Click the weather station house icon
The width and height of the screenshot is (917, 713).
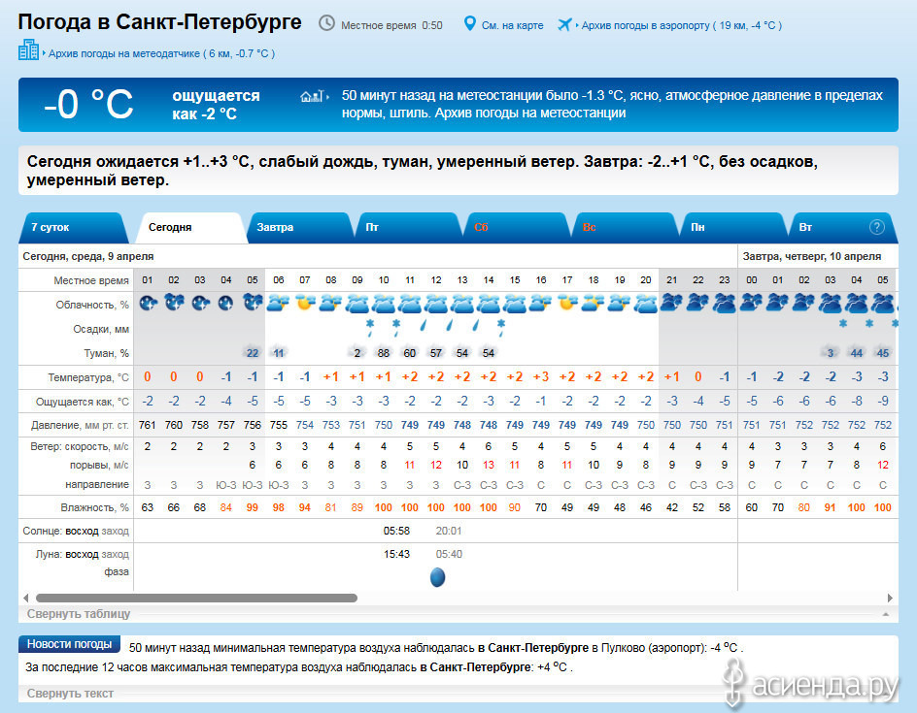[x=312, y=95]
